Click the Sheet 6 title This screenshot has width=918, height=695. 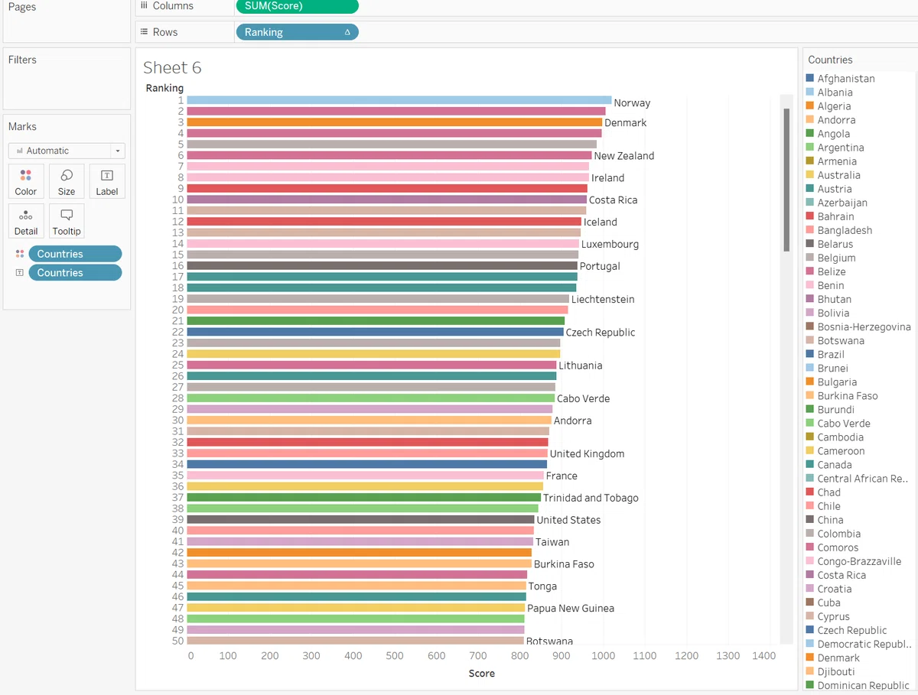coord(172,67)
